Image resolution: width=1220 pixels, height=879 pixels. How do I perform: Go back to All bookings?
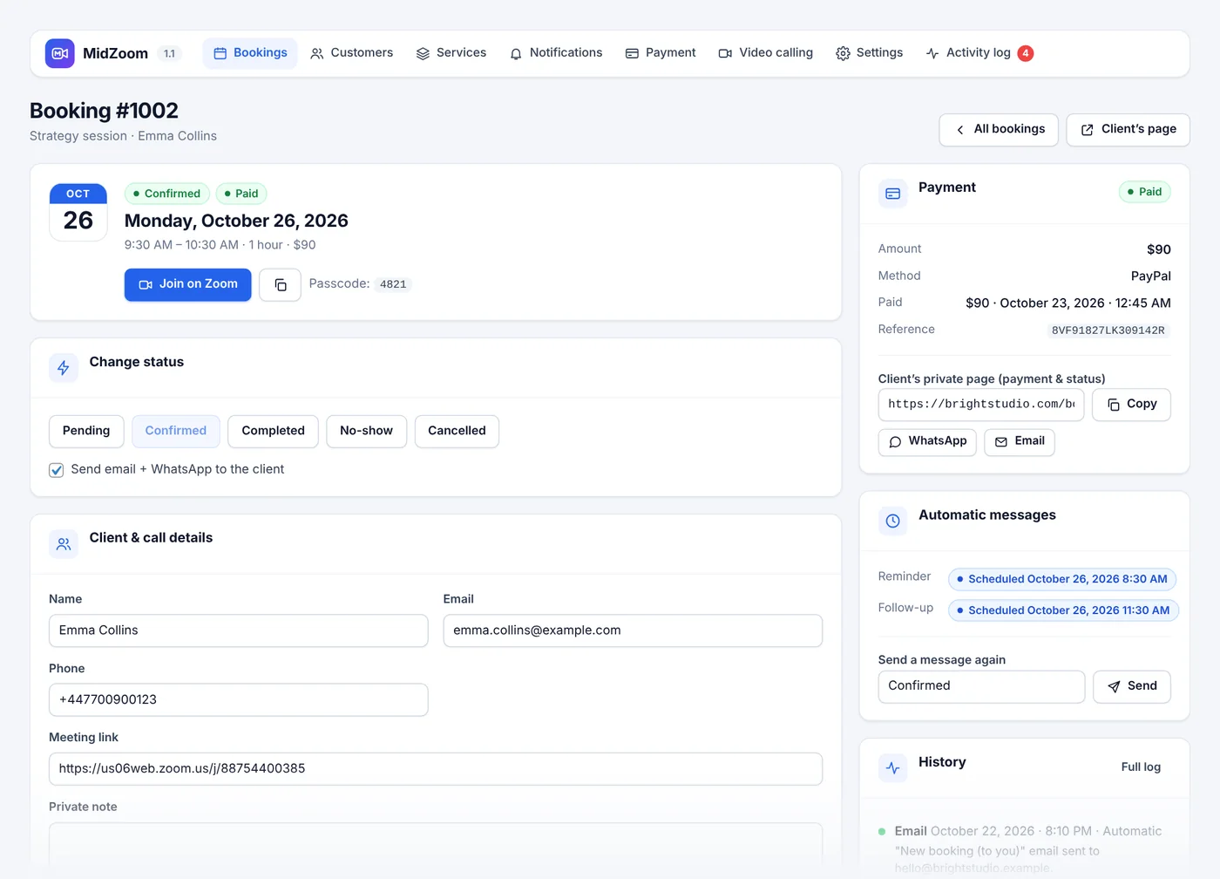click(x=999, y=130)
